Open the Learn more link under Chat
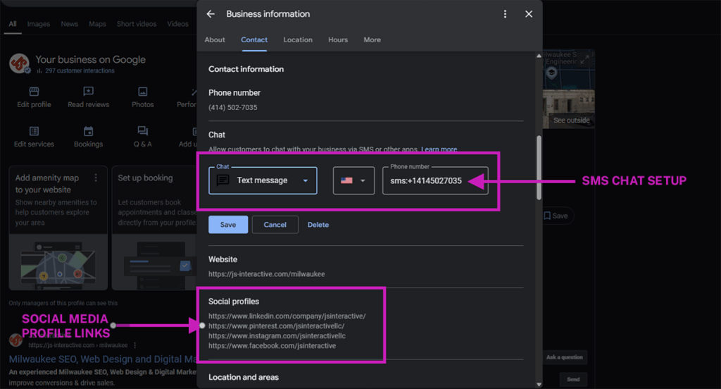 pos(439,149)
